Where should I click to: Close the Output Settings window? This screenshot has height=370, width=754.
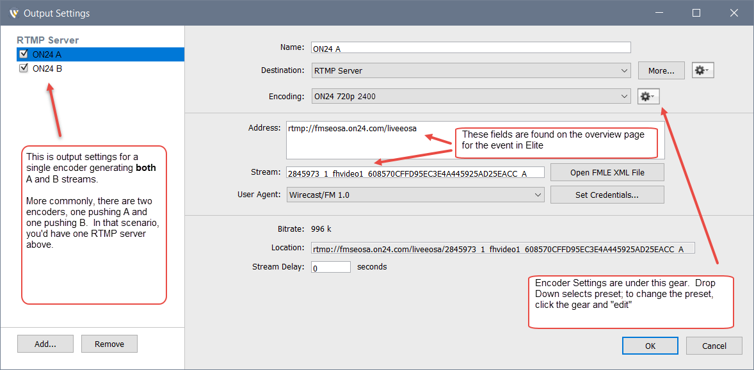pos(734,13)
